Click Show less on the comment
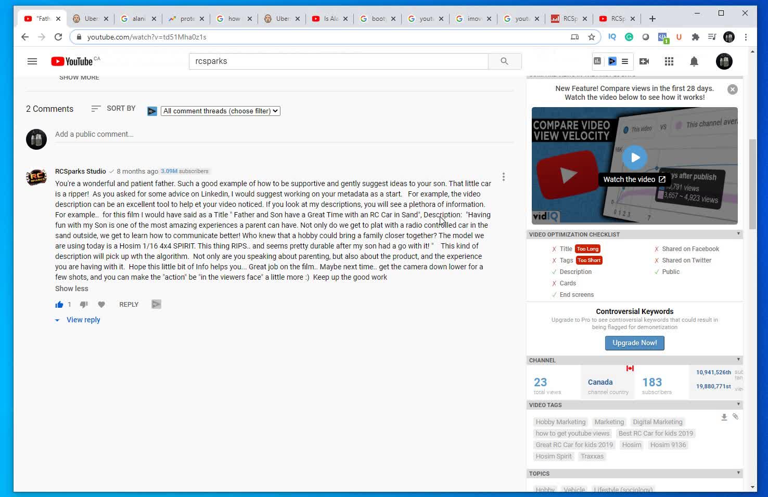The width and height of the screenshot is (768, 497). pyautogui.click(x=72, y=289)
